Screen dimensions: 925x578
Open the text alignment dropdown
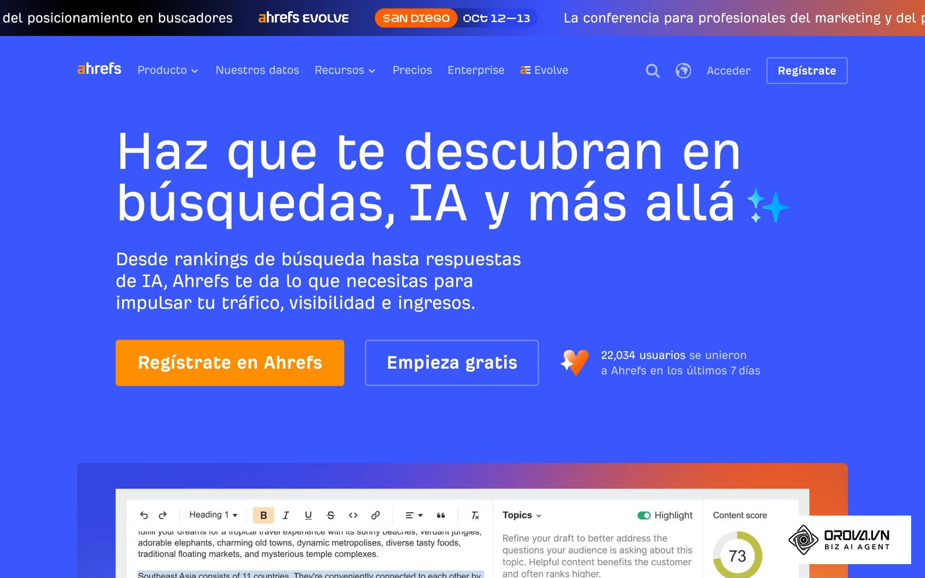click(414, 515)
